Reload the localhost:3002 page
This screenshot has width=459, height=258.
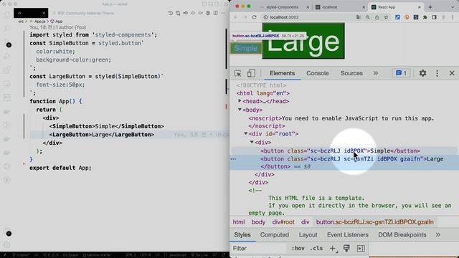[254, 17]
